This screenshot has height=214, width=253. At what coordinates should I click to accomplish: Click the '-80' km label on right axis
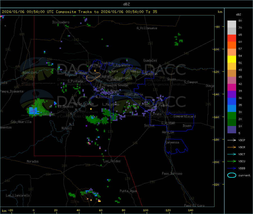[217, 27]
